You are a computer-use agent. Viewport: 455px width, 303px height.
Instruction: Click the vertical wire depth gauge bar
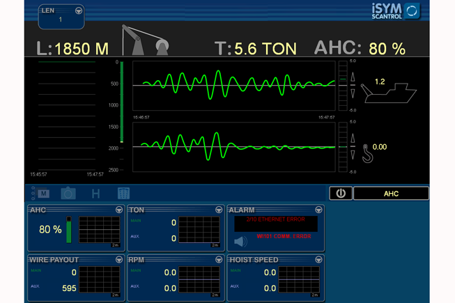coord(122,102)
